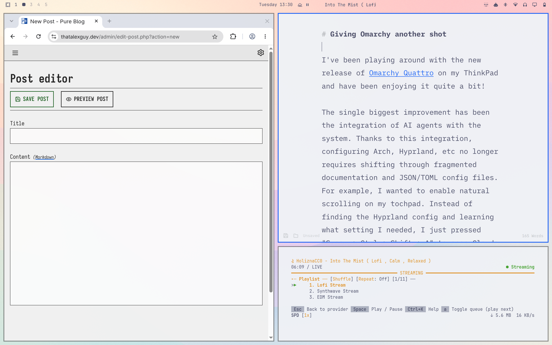Click the '165 Words' counter

pos(532,236)
